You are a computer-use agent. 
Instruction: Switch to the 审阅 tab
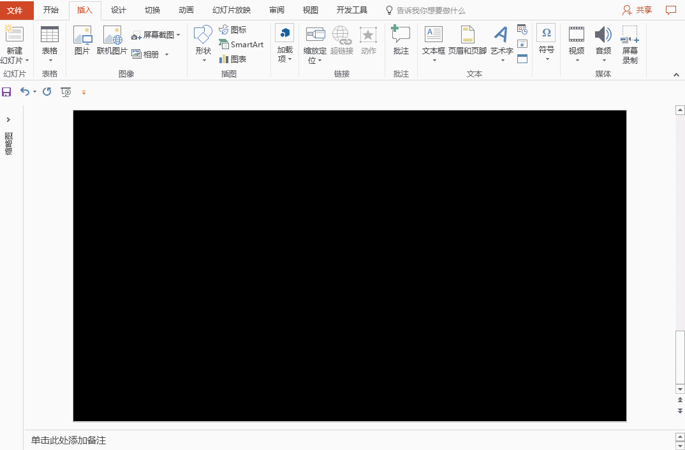pos(277,10)
